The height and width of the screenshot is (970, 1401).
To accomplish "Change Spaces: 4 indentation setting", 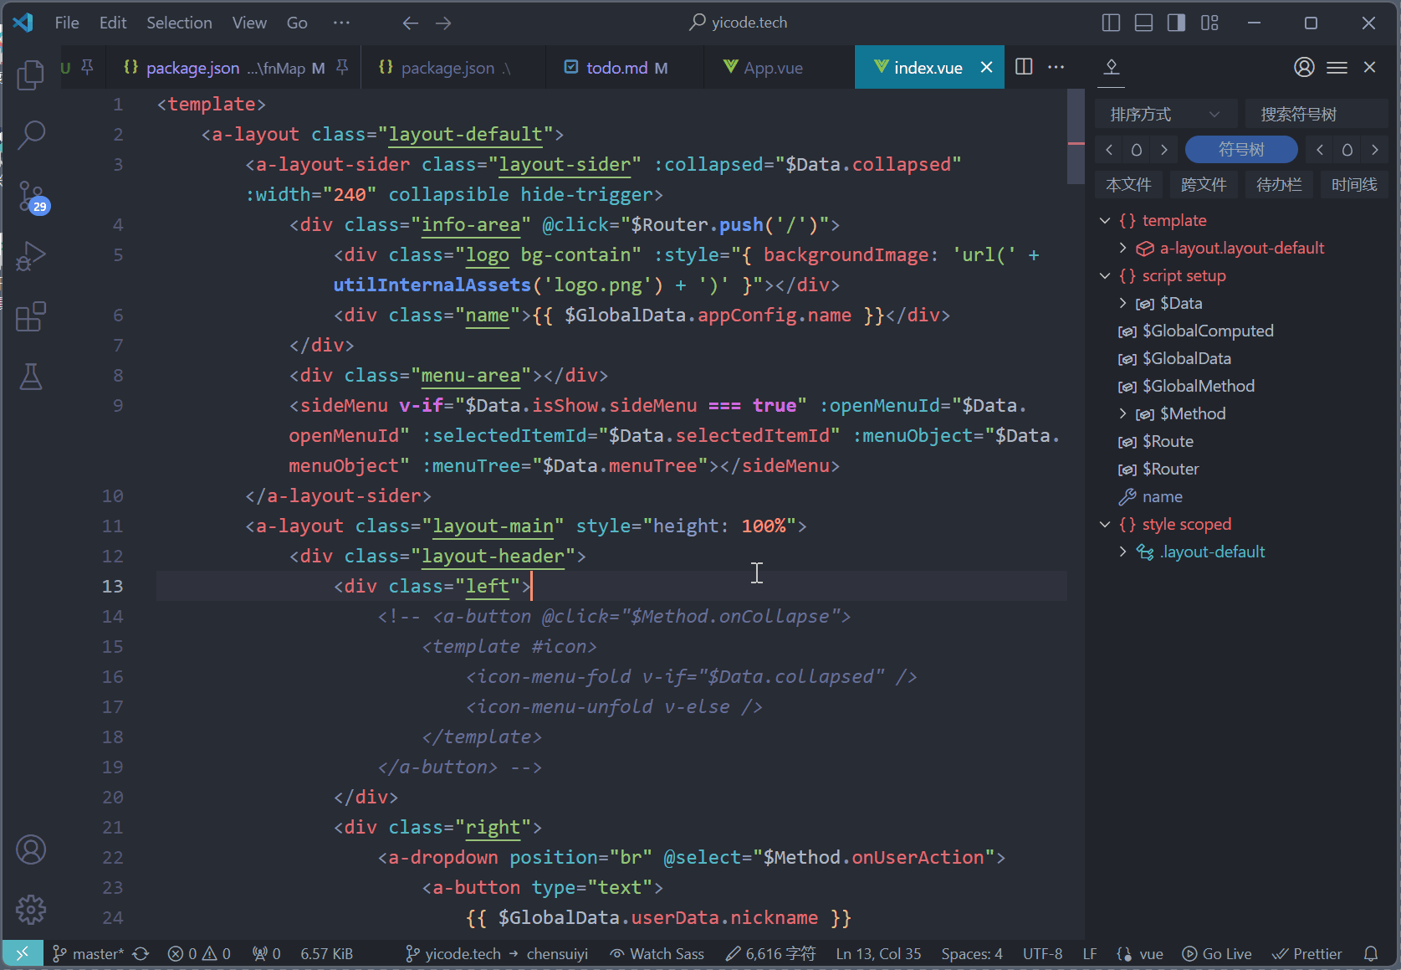I will (972, 953).
